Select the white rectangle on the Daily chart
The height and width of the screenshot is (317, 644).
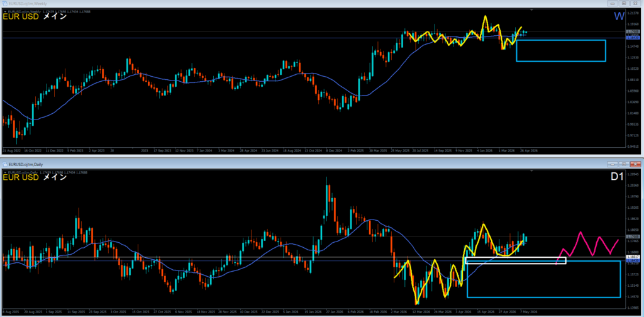[516, 260]
